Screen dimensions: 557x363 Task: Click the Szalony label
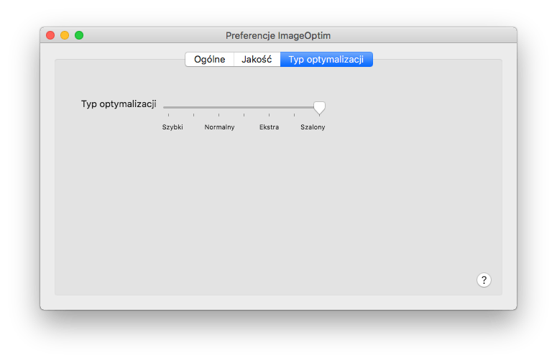point(313,127)
